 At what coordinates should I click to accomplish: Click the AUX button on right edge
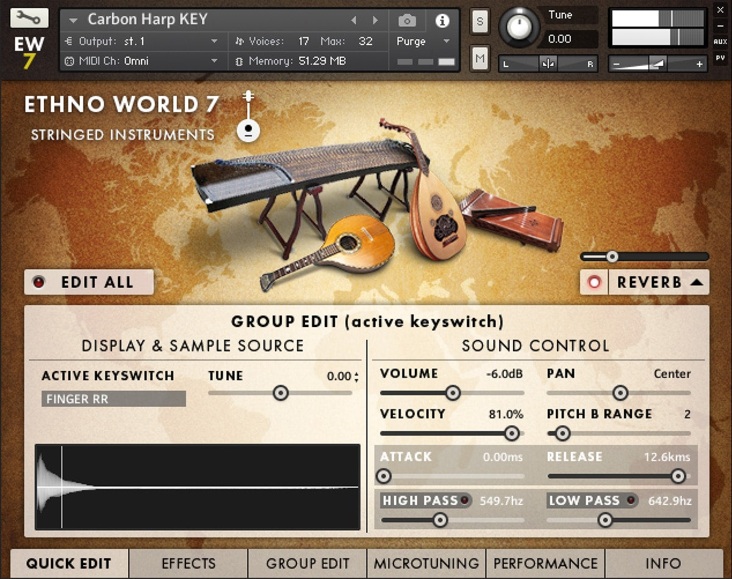click(720, 42)
